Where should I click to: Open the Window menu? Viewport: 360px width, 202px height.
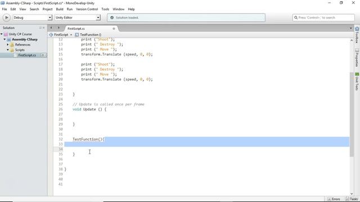118,9
